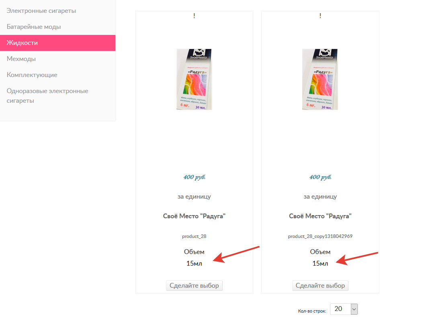Viewport: 422px width, 317px height.
Task: Click the product_28_copy1318042969 code text
Action: (320, 236)
